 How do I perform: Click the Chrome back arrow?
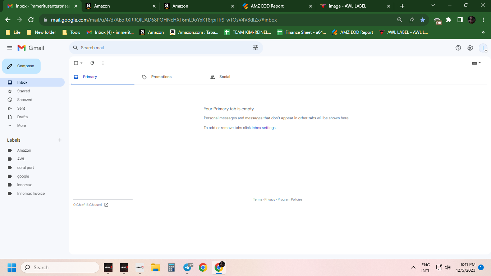pyautogui.click(x=8, y=20)
